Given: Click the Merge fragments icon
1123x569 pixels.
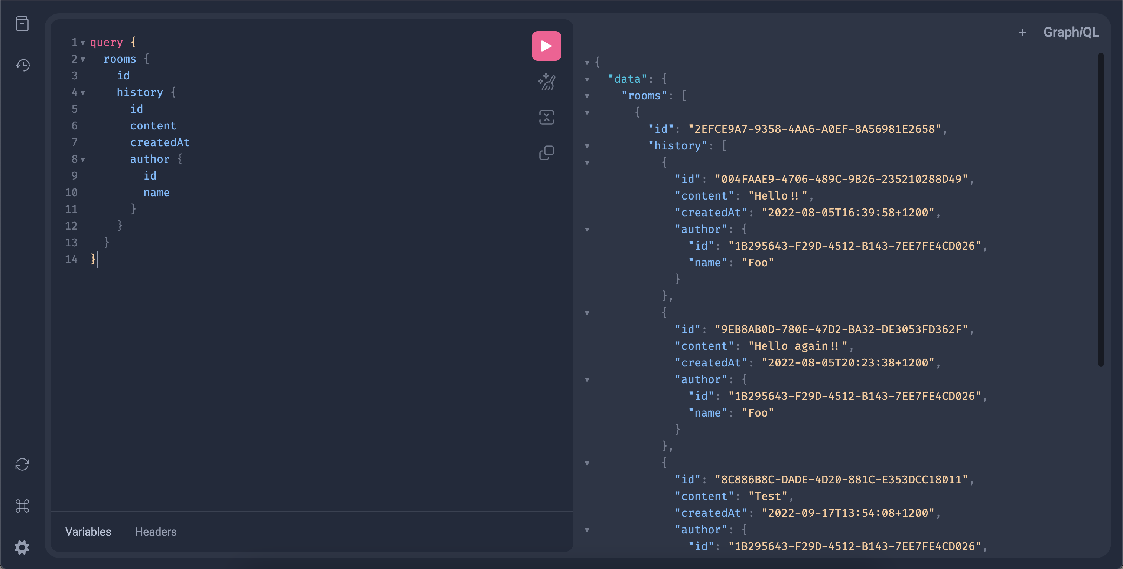Looking at the screenshot, I should tap(546, 117).
